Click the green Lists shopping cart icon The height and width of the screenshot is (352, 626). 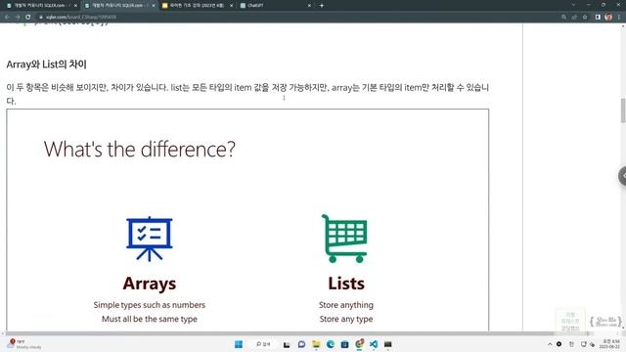click(345, 239)
